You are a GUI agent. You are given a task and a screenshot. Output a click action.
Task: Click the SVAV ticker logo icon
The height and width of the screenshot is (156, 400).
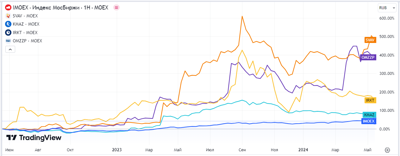[8, 16]
